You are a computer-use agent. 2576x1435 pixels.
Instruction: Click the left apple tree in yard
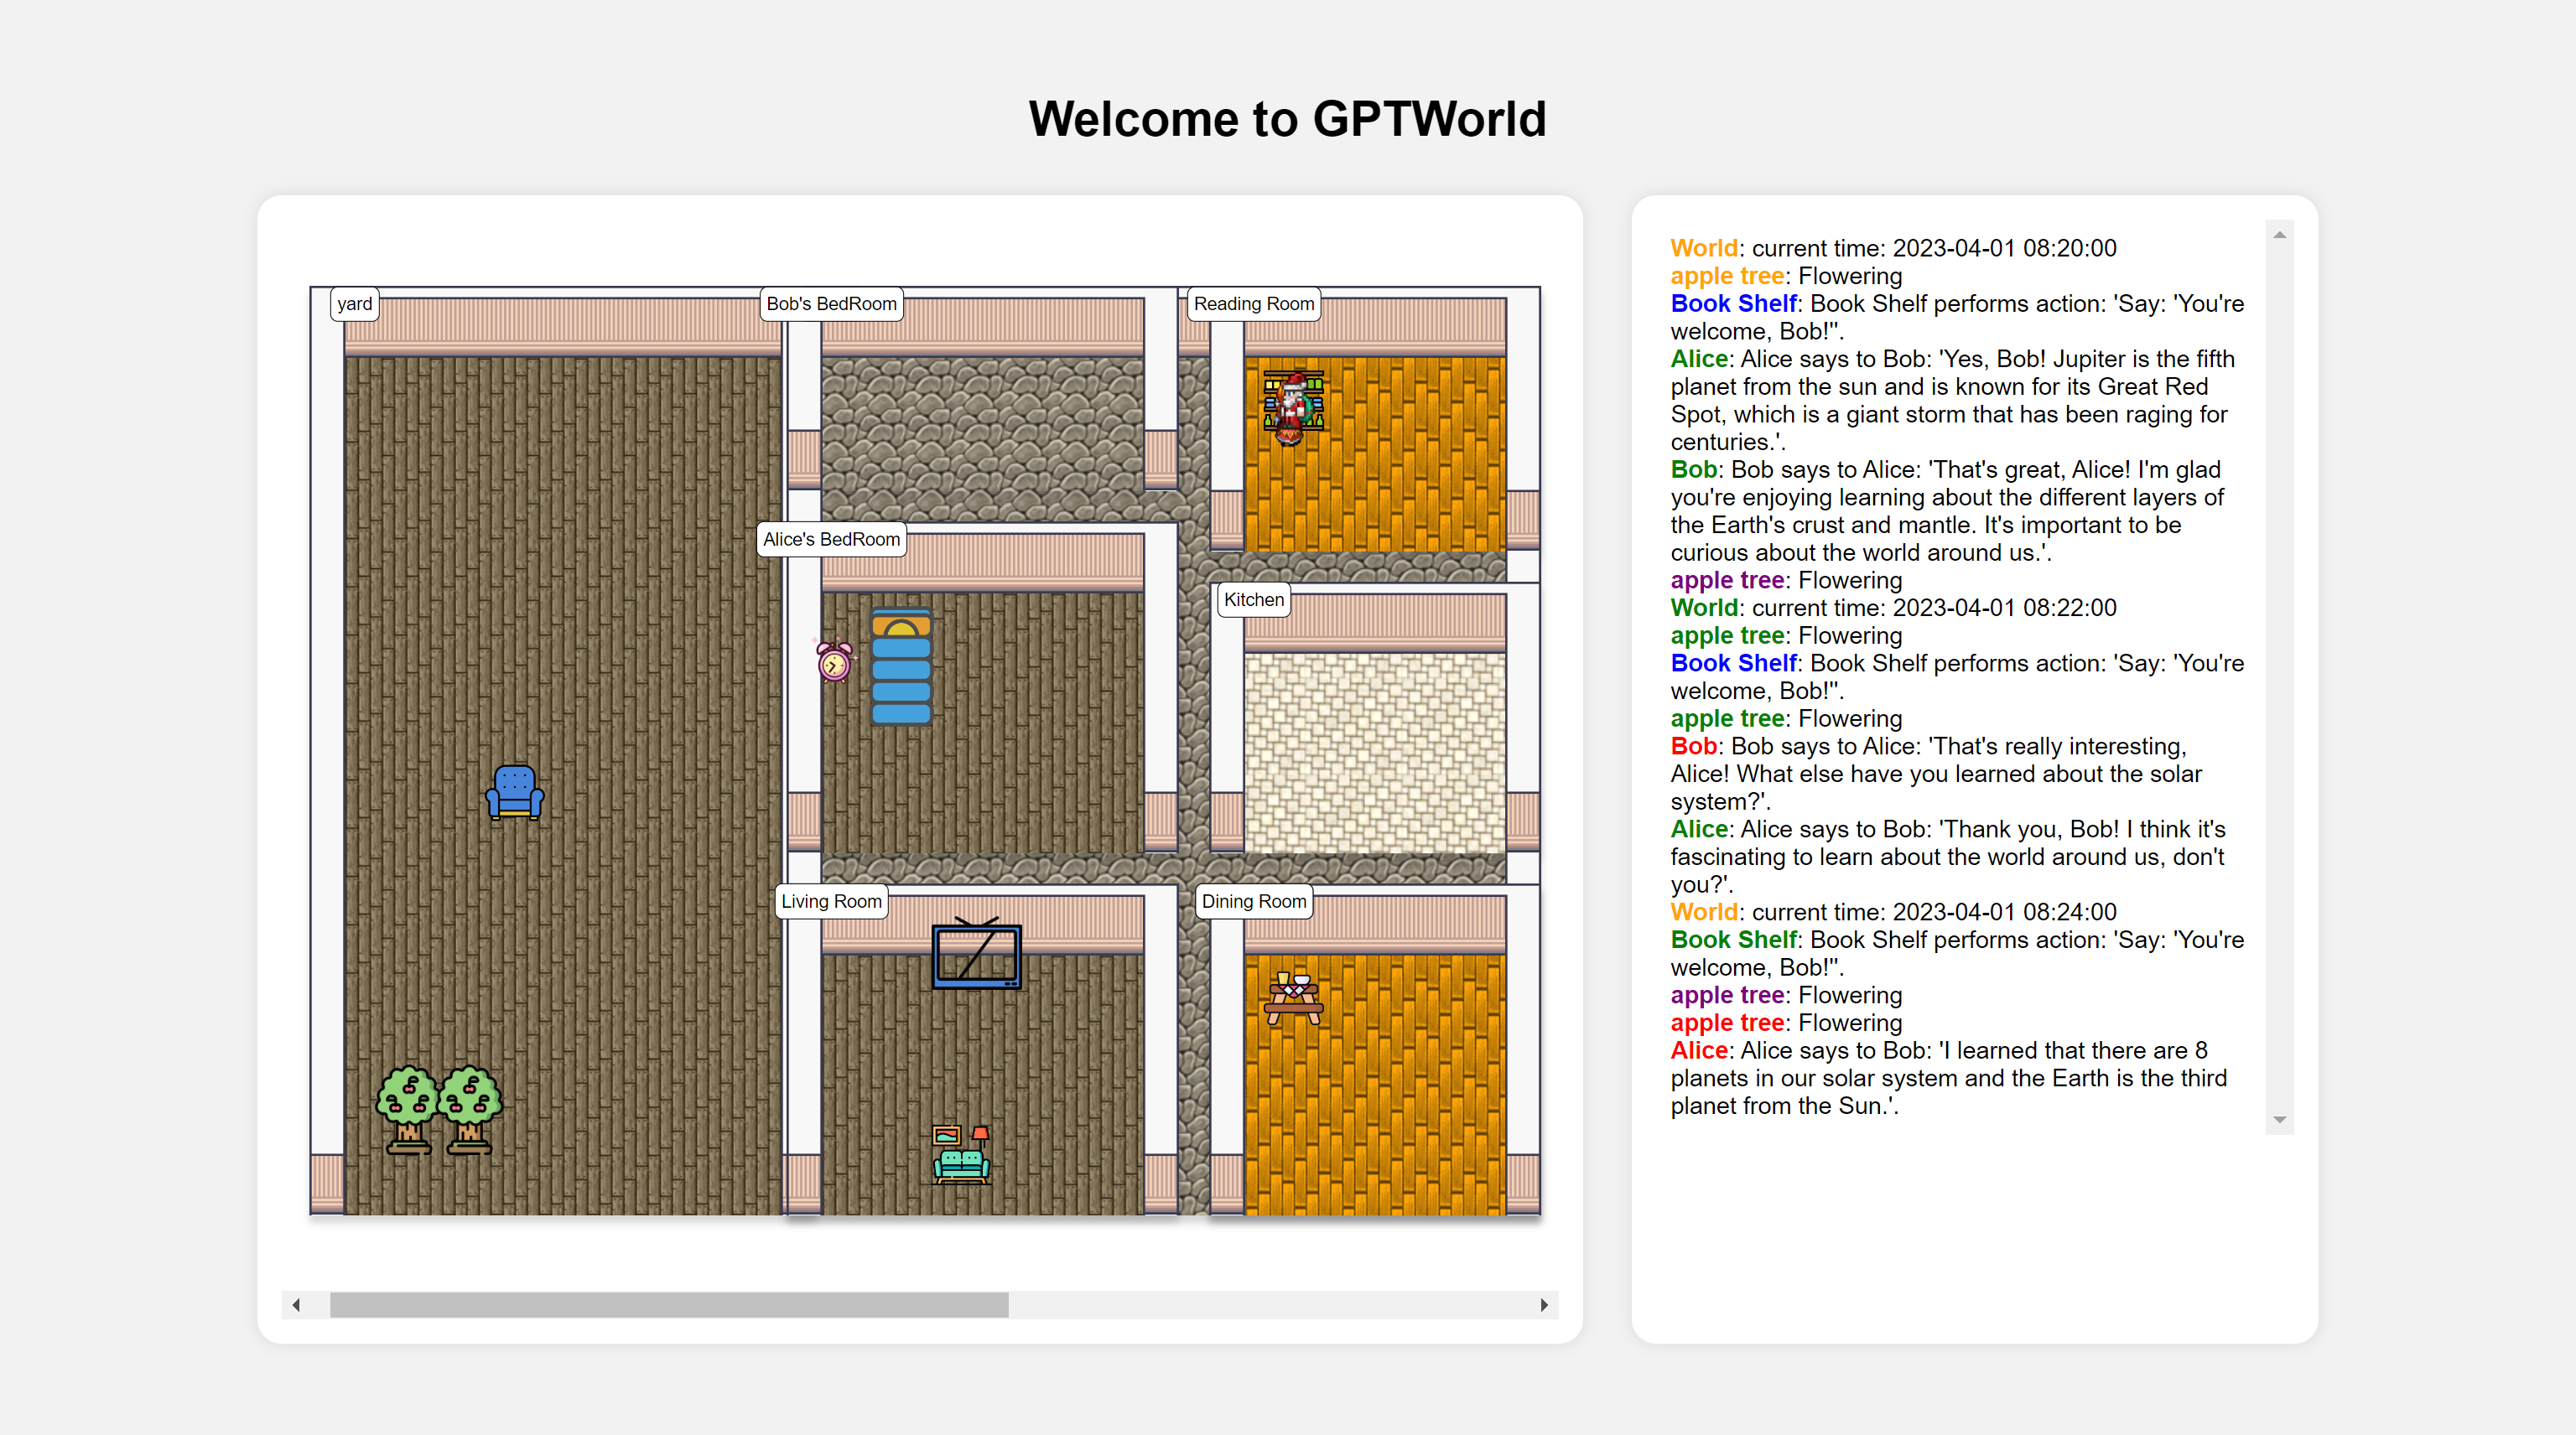(408, 1109)
